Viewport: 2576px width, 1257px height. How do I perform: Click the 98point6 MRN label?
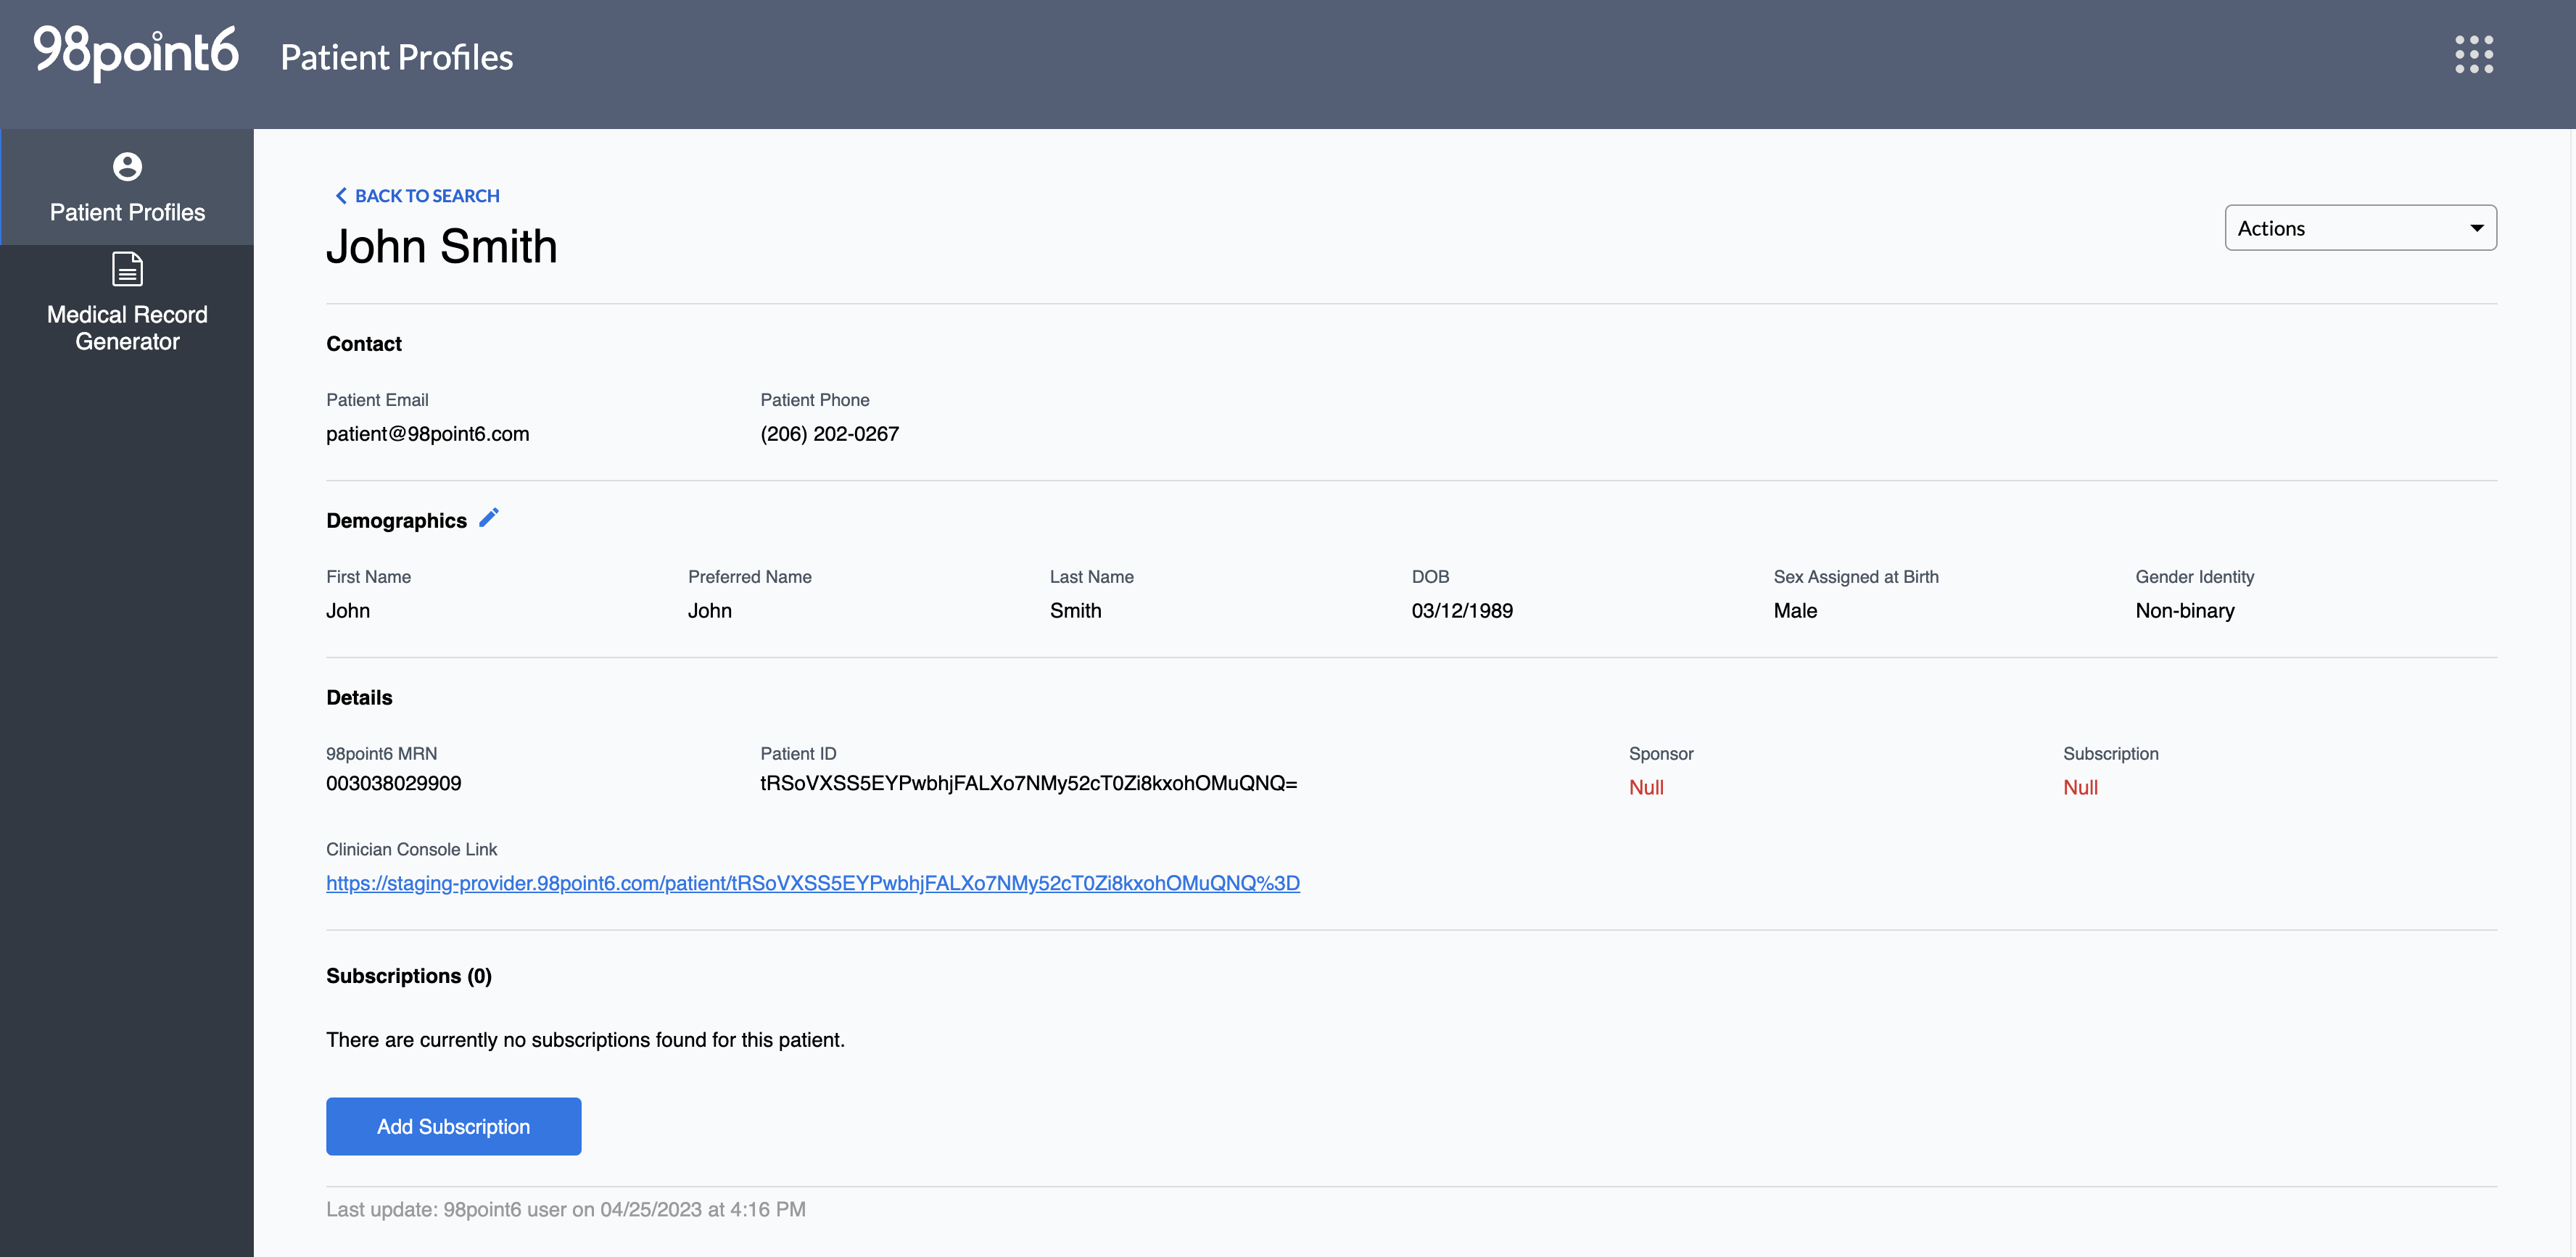point(381,753)
